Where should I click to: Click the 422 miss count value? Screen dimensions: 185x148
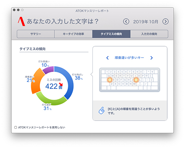[51, 86]
